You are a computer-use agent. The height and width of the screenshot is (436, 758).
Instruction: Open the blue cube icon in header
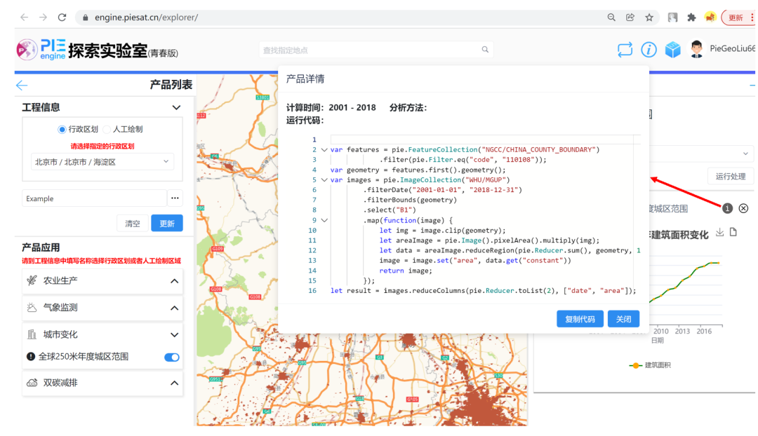point(672,49)
